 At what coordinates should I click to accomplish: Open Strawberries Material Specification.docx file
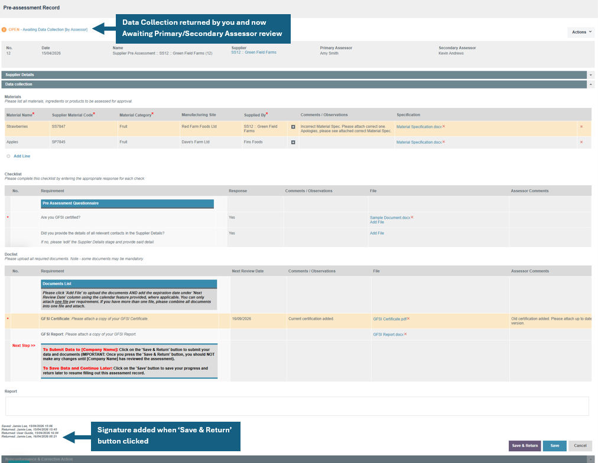(419, 127)
